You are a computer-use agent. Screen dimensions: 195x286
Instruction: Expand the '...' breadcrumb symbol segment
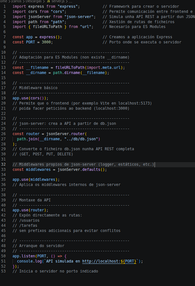click(x=70, y=1)
